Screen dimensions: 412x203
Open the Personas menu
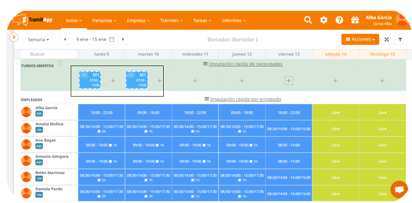pyautogui.click(x=104, y=21)
